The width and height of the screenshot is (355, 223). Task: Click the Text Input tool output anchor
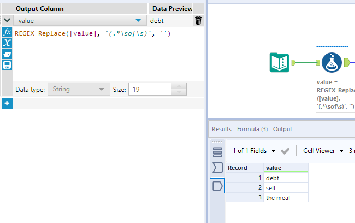tap(293, 62)
